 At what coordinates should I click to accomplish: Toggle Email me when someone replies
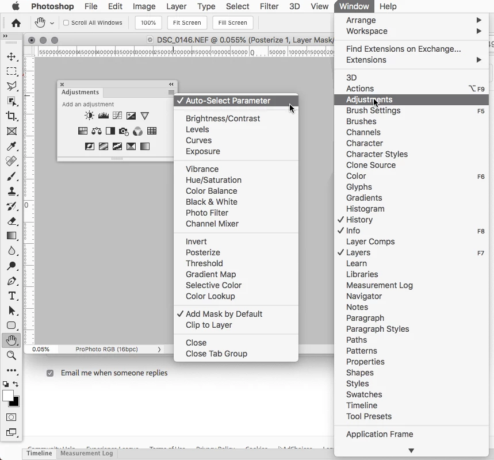(x=50, y=373)
